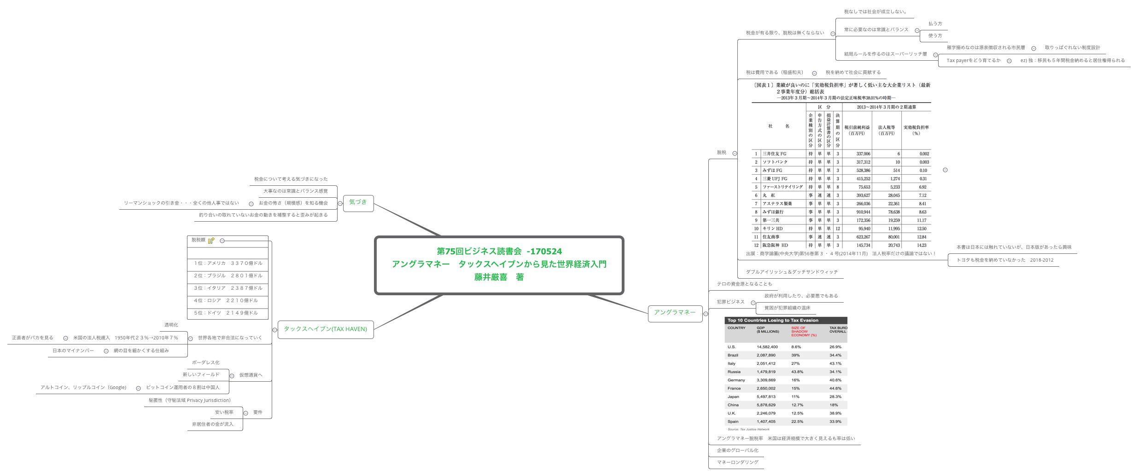
Task: Collapse the タックスヘイブン(TAX HAVEN) branch
Action: [274, 330]
